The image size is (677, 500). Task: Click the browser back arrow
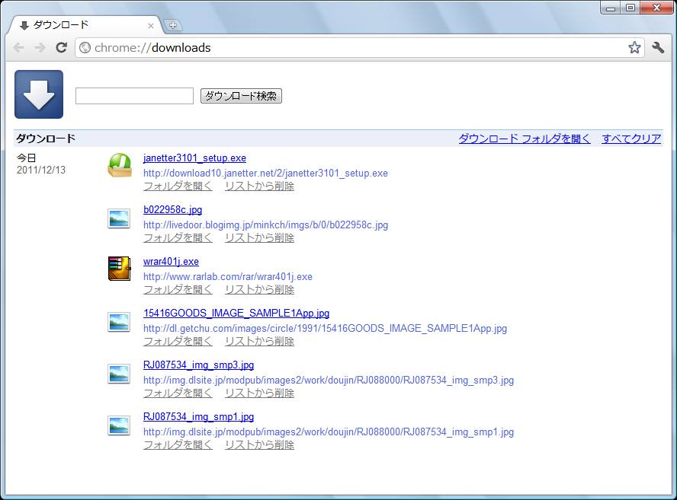[x=18, y=47]
